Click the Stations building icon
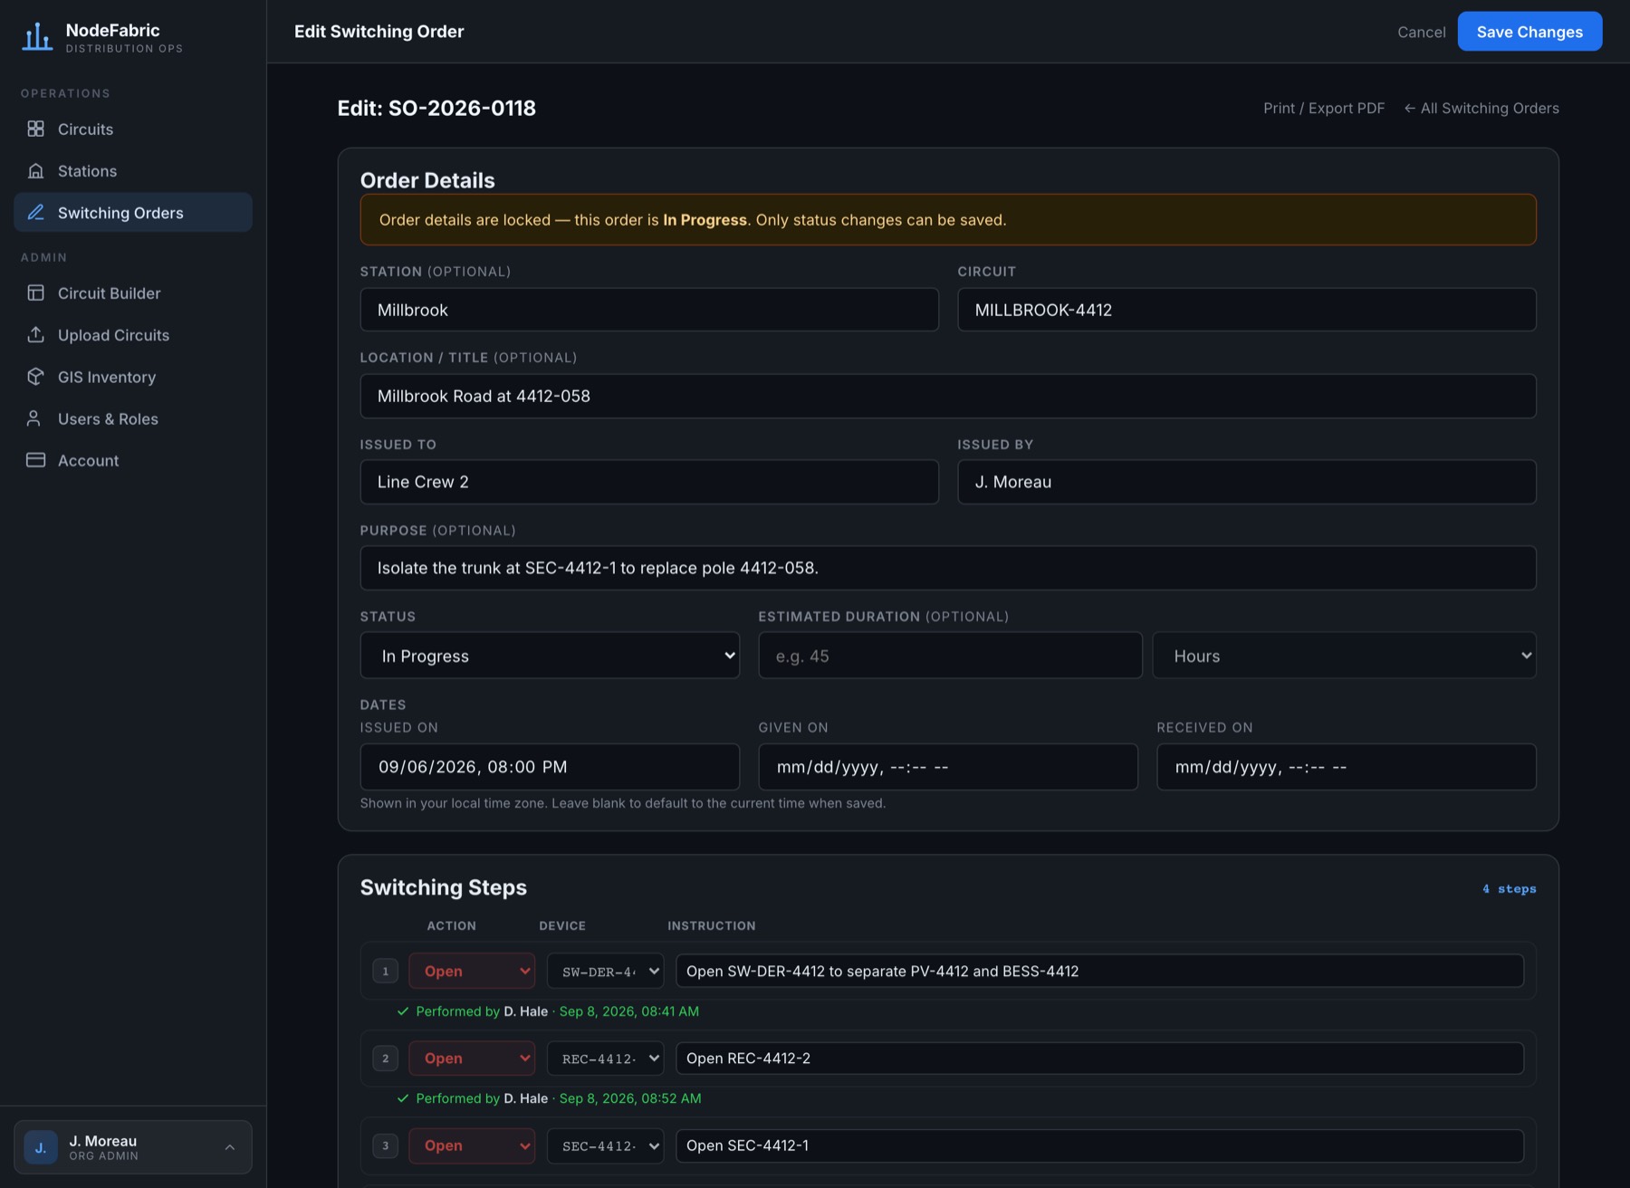This screenshot has height=1188, width=1630. coord(35,170)
